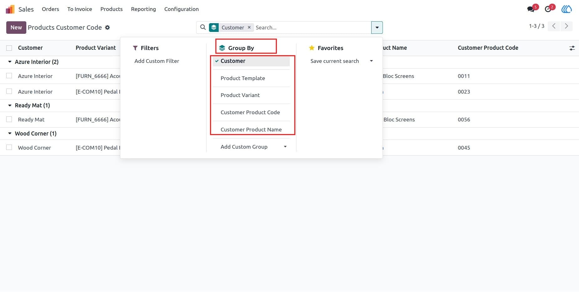Open the user avatar menu

[x=566, y=9]
